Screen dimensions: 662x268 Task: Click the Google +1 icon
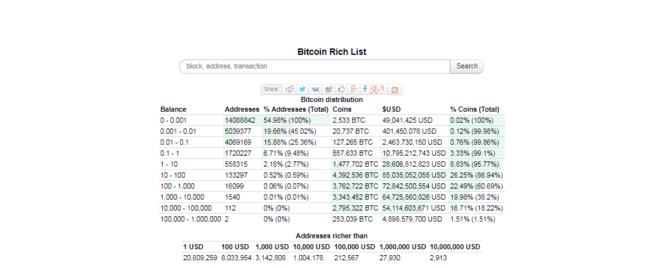coord(378,90)
